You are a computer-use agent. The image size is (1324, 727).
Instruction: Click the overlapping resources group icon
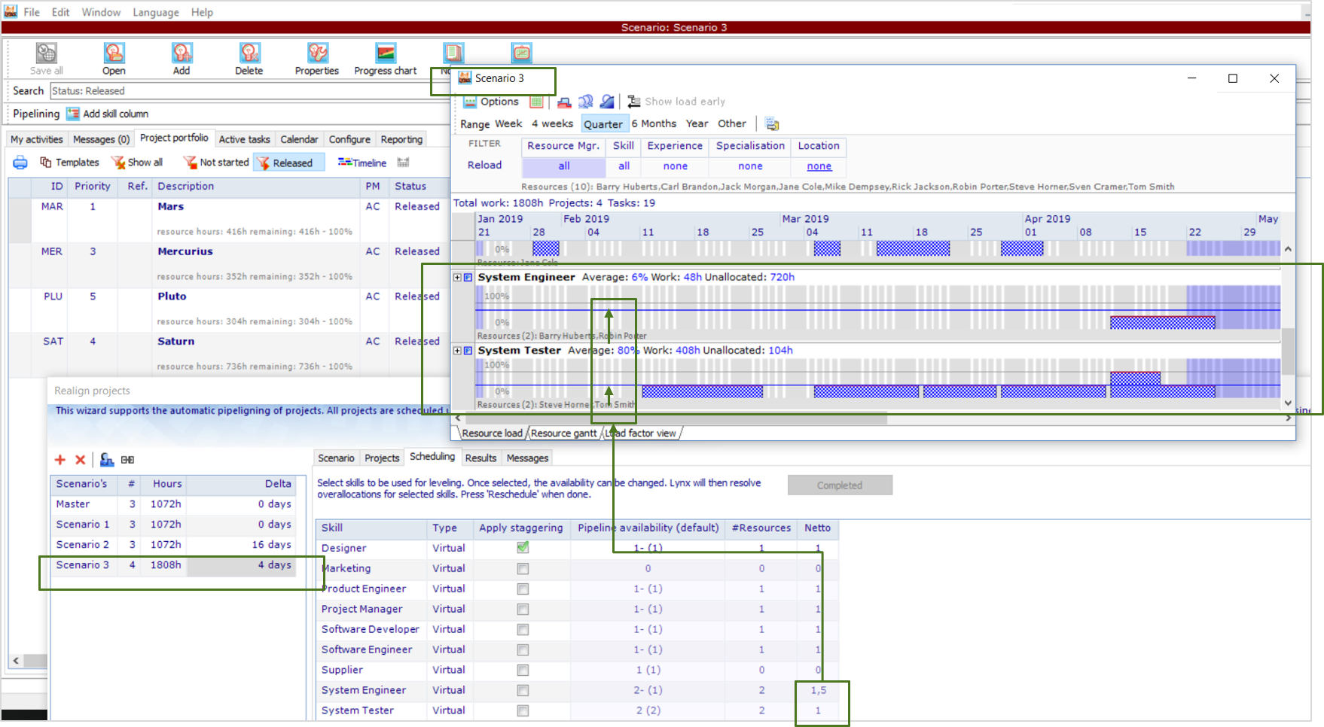pyautogui.click(x=585, y=102)
